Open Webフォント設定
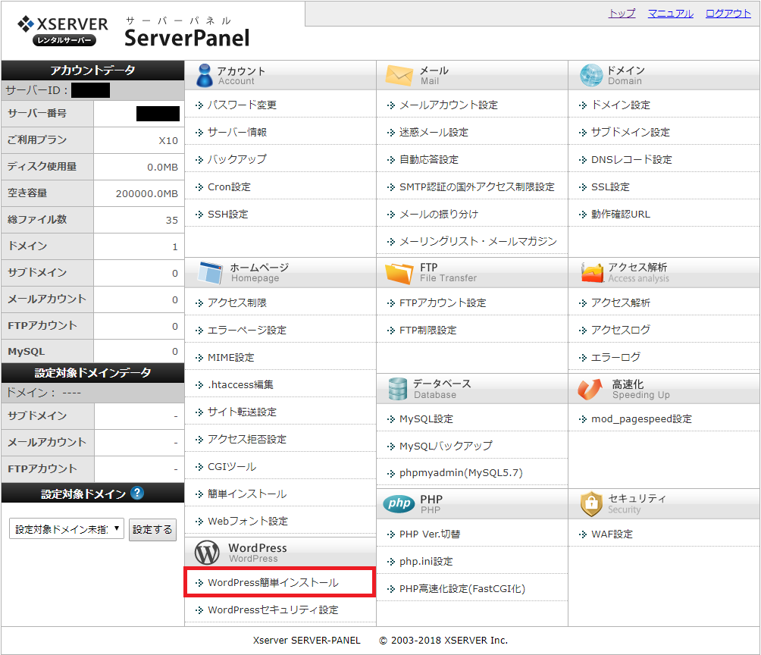This screenshot has height=655, width=761. (248, 522)
